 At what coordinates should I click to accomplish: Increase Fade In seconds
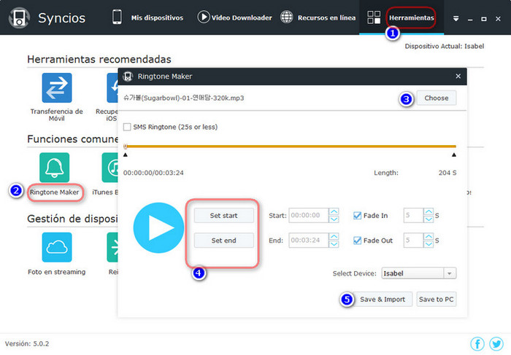(429, 211)
